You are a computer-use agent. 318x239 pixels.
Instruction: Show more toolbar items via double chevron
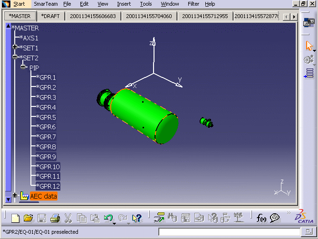coord(289,213)
